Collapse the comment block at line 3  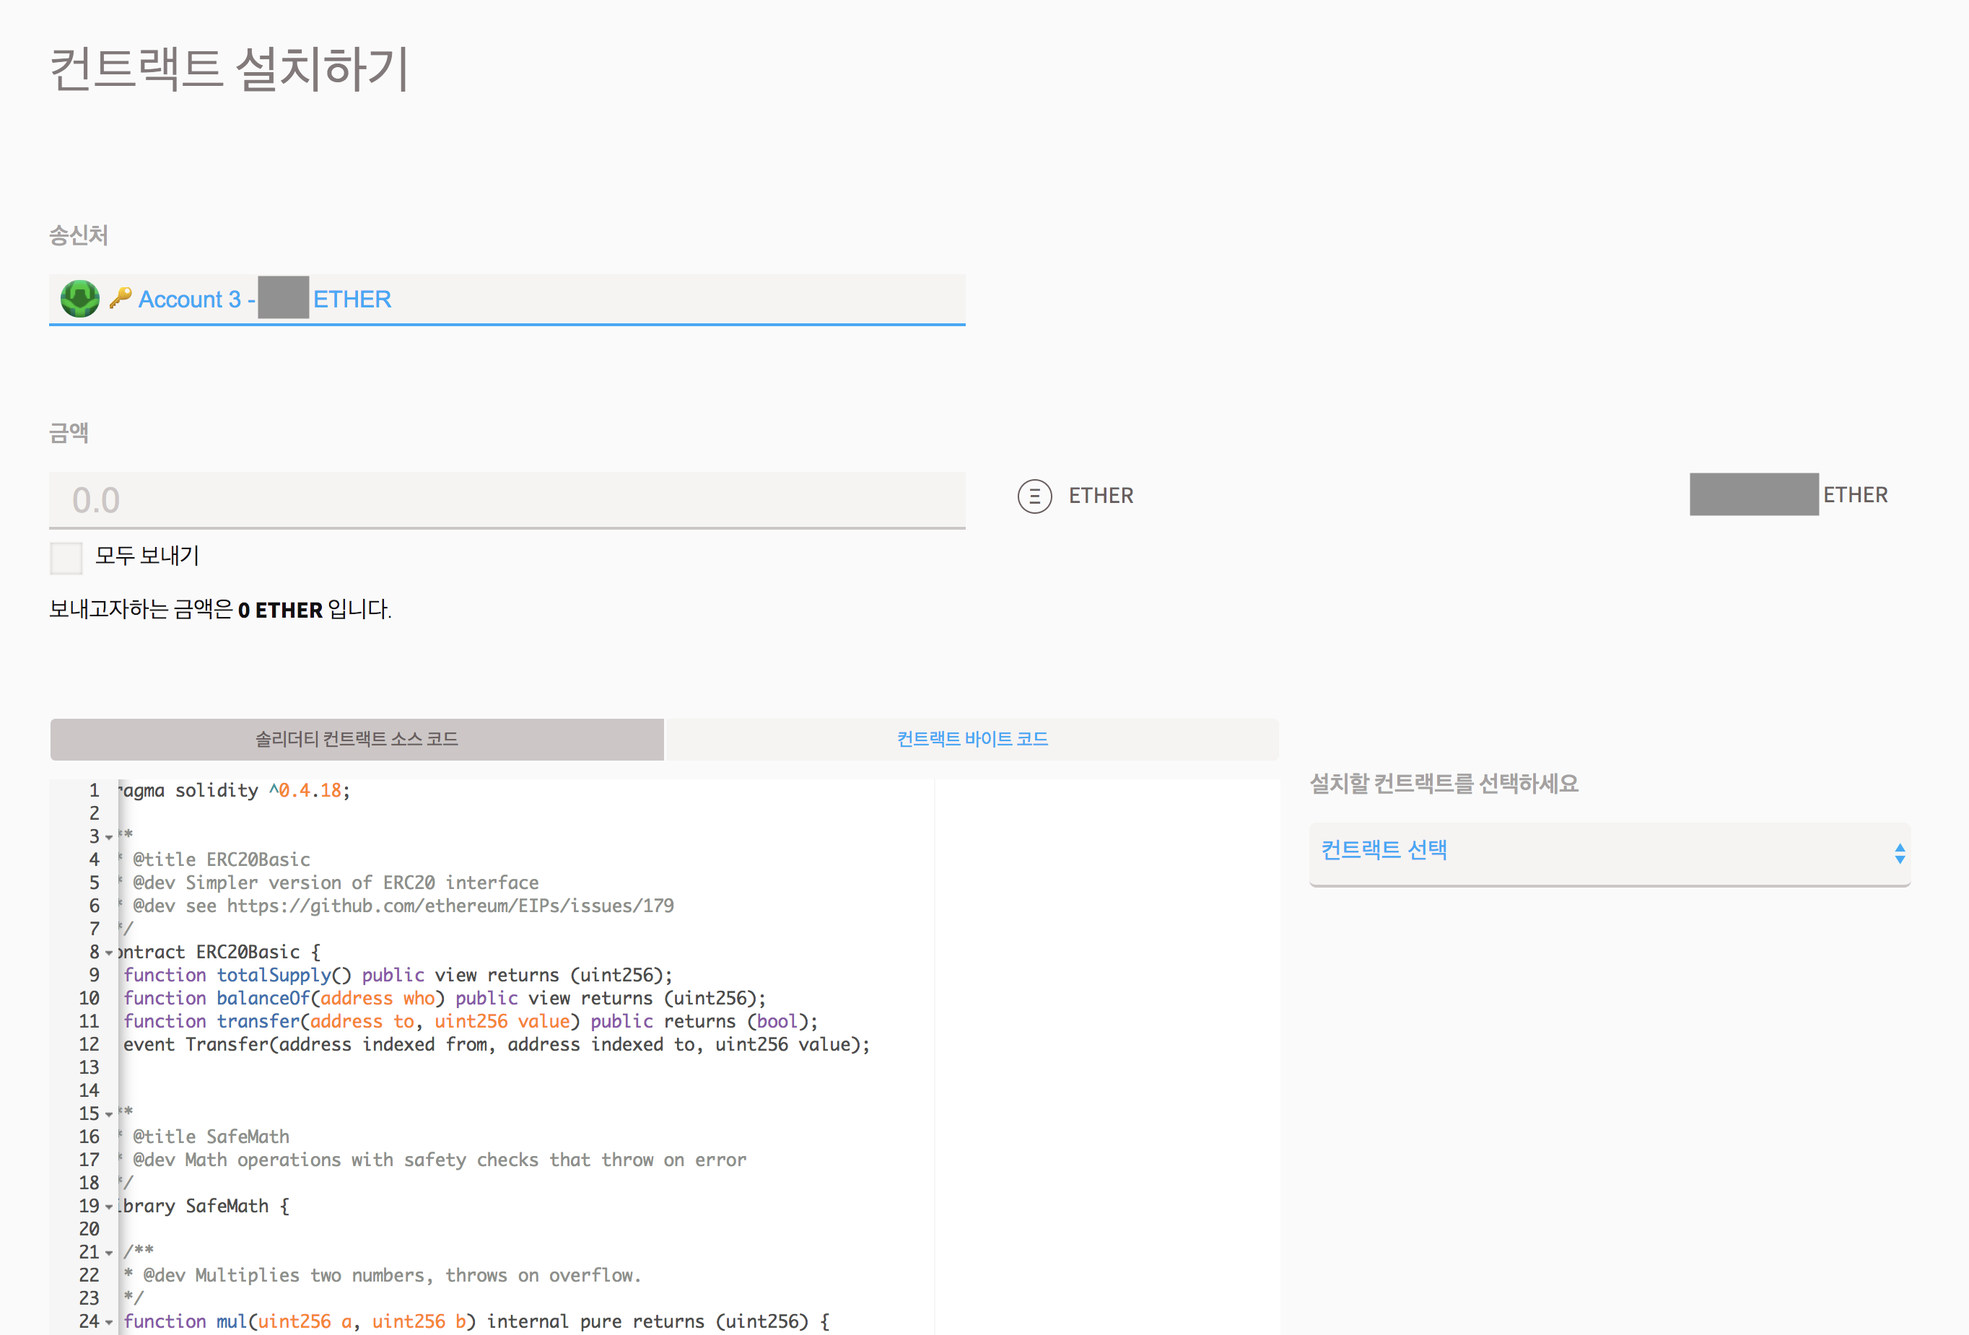[x=108, y=838]
